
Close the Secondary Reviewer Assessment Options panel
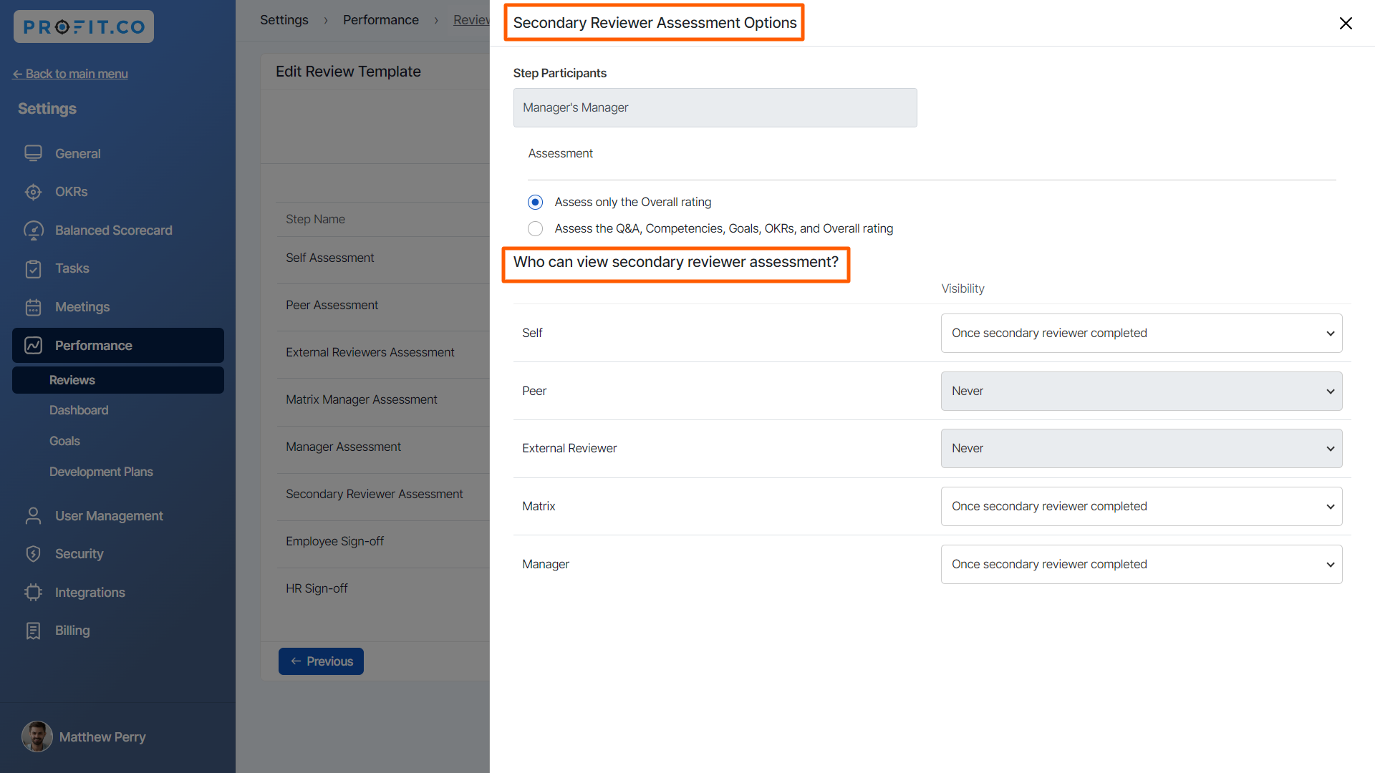(1346, 23)
